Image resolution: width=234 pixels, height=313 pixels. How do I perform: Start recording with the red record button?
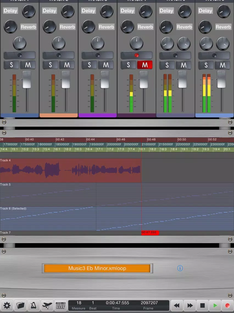click(227, 305)
